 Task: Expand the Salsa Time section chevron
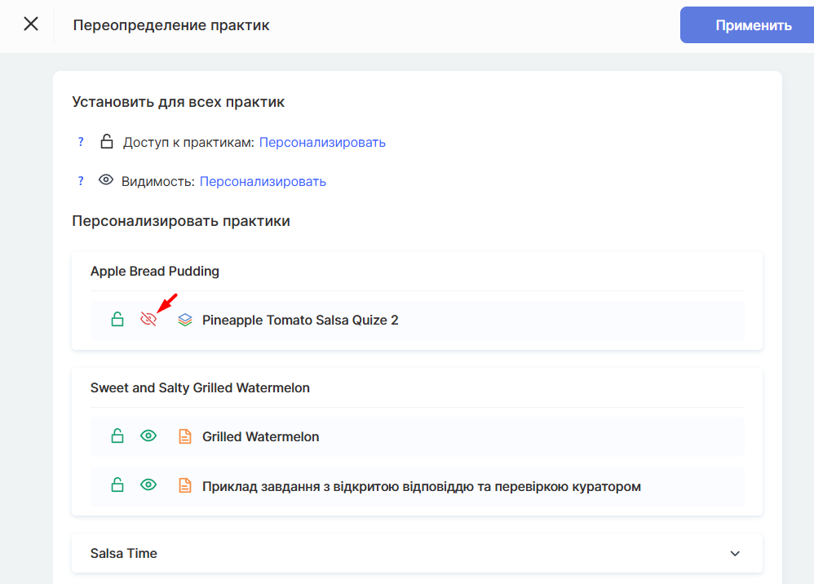point(735,553)
